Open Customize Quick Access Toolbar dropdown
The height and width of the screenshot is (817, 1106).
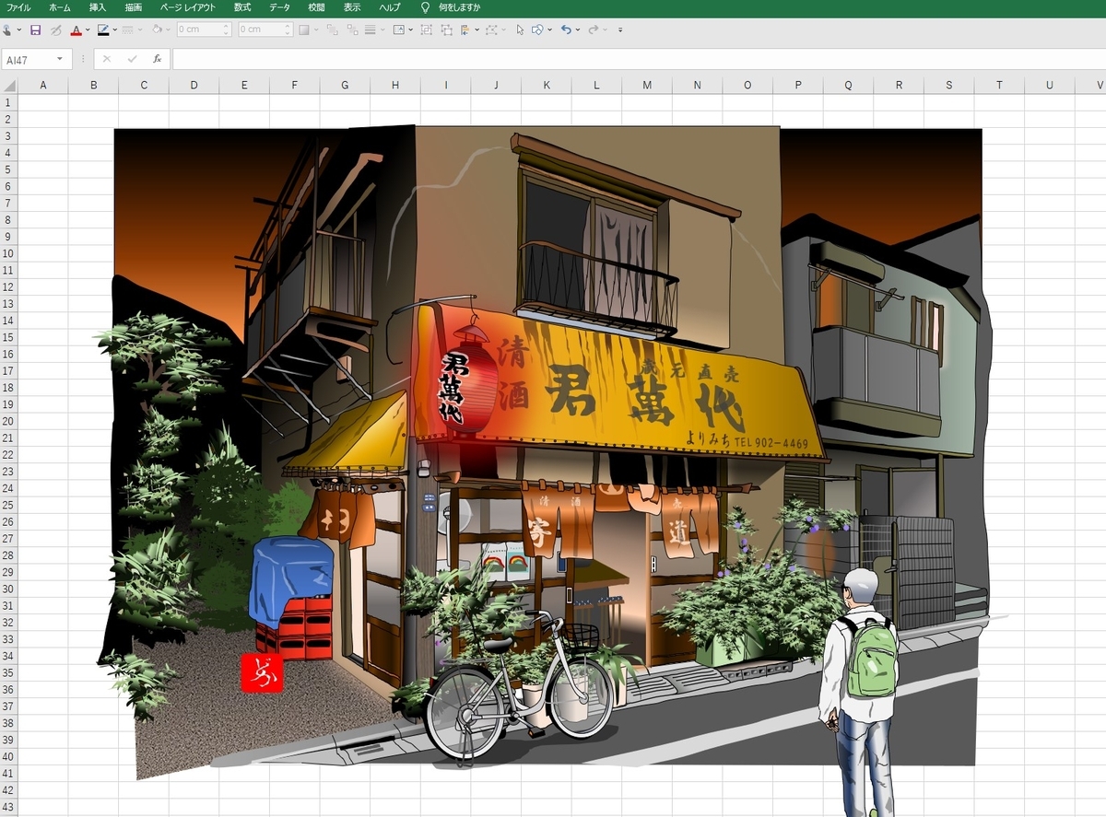click(619, 29)
